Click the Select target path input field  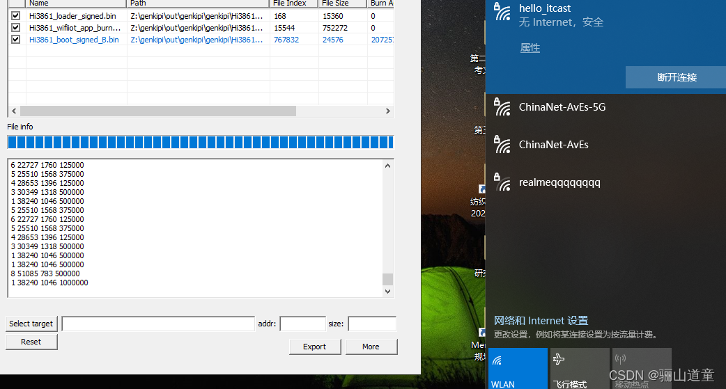(x=158, y=324)
